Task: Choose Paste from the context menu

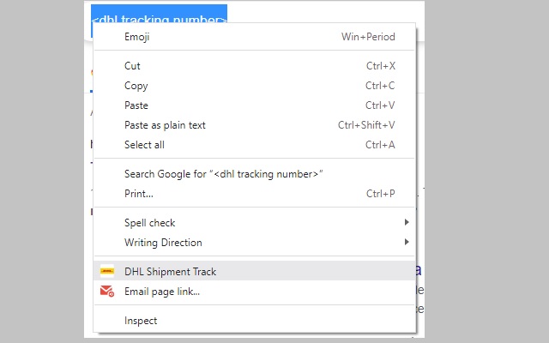Action: click(x=136, y=105)
